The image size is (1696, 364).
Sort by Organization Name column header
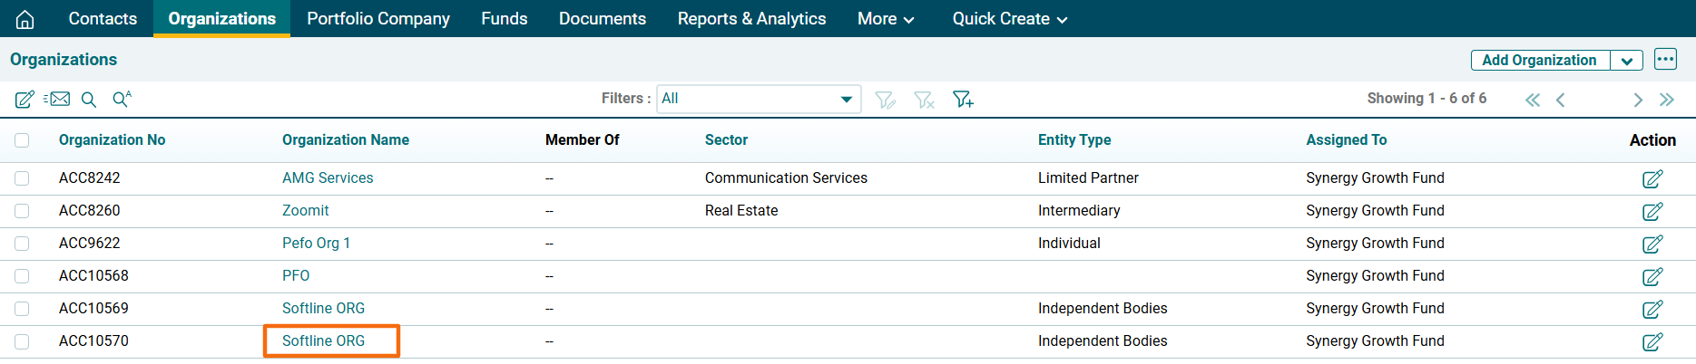pyautogui.click(x=346, y=140)
